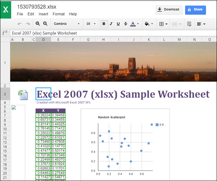Click the Download button
The height and width of the screenshot is (181, 217).
169,10
